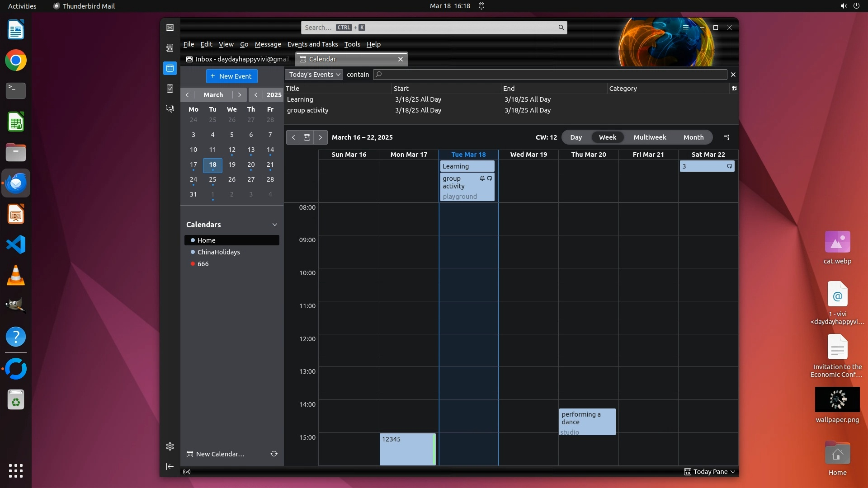Open the Events and Tasks menu
This screenshot has height=488, width=868.
(312, 44)
